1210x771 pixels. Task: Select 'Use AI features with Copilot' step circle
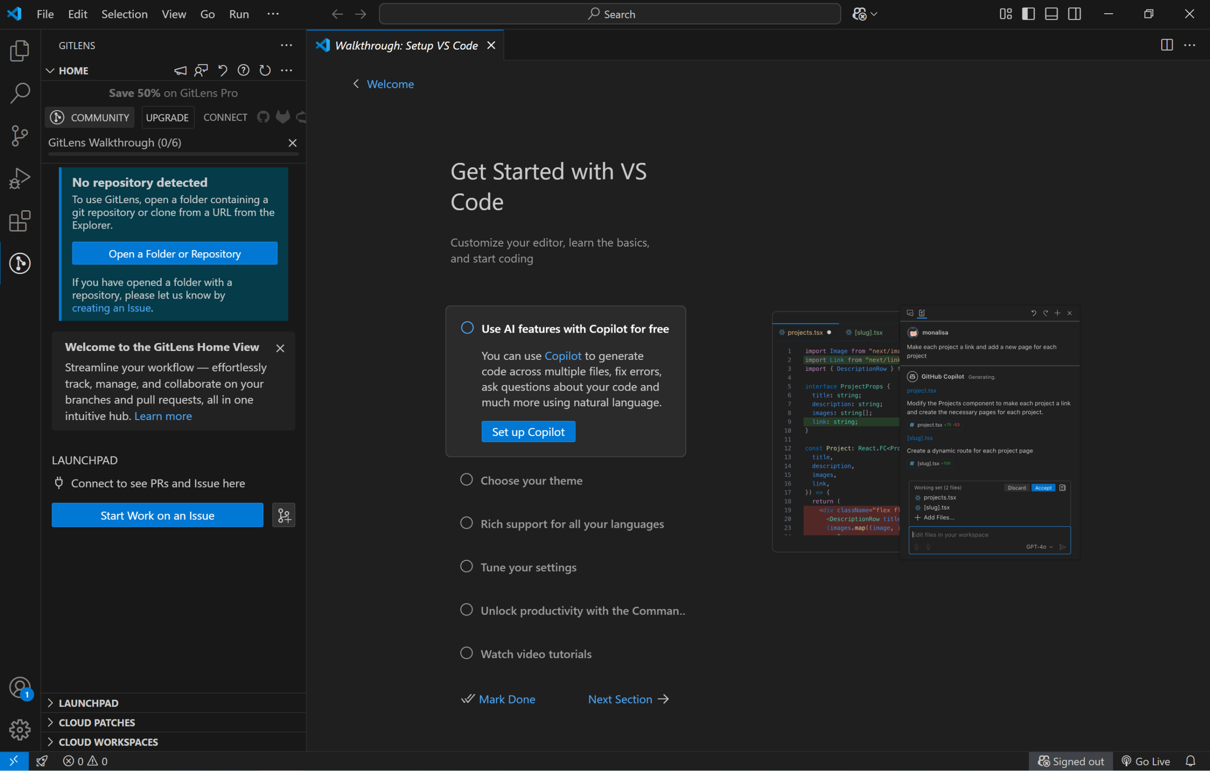[x=467, y=328]
